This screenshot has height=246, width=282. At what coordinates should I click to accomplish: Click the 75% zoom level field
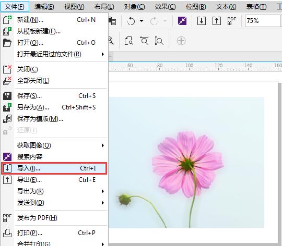point(263,21)
